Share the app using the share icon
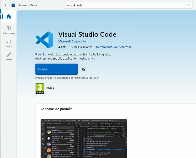Screen dimensions: 196x158 [x=84, y=69]
